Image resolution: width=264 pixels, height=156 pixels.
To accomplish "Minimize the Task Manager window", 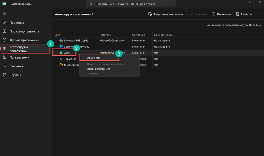I will tap(240, 2).
